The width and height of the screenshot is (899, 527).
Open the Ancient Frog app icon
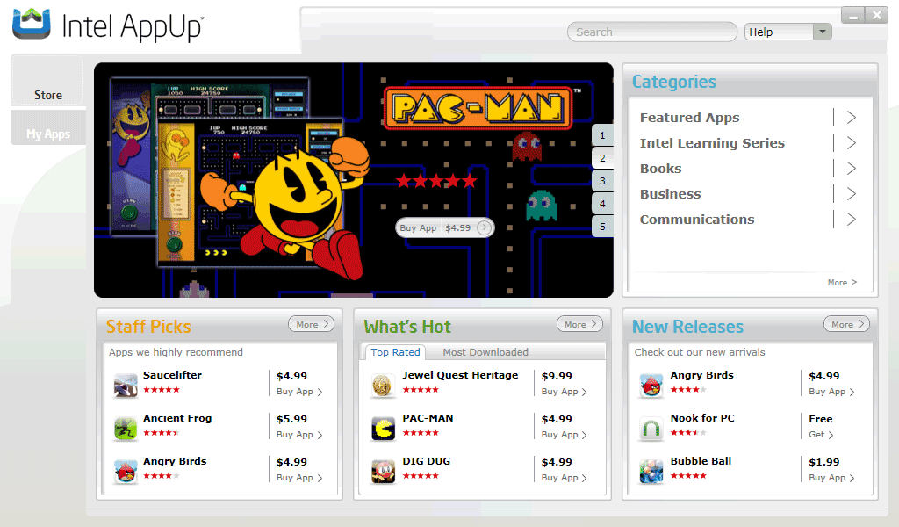(x=126, y=428)
